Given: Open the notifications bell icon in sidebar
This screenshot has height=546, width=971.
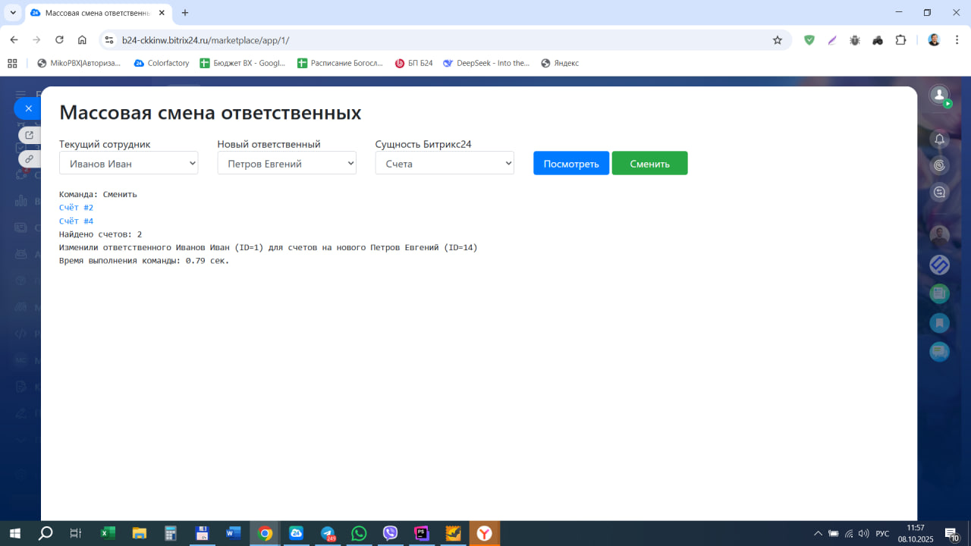Looking at the screenshot, I should pos(940,139).
